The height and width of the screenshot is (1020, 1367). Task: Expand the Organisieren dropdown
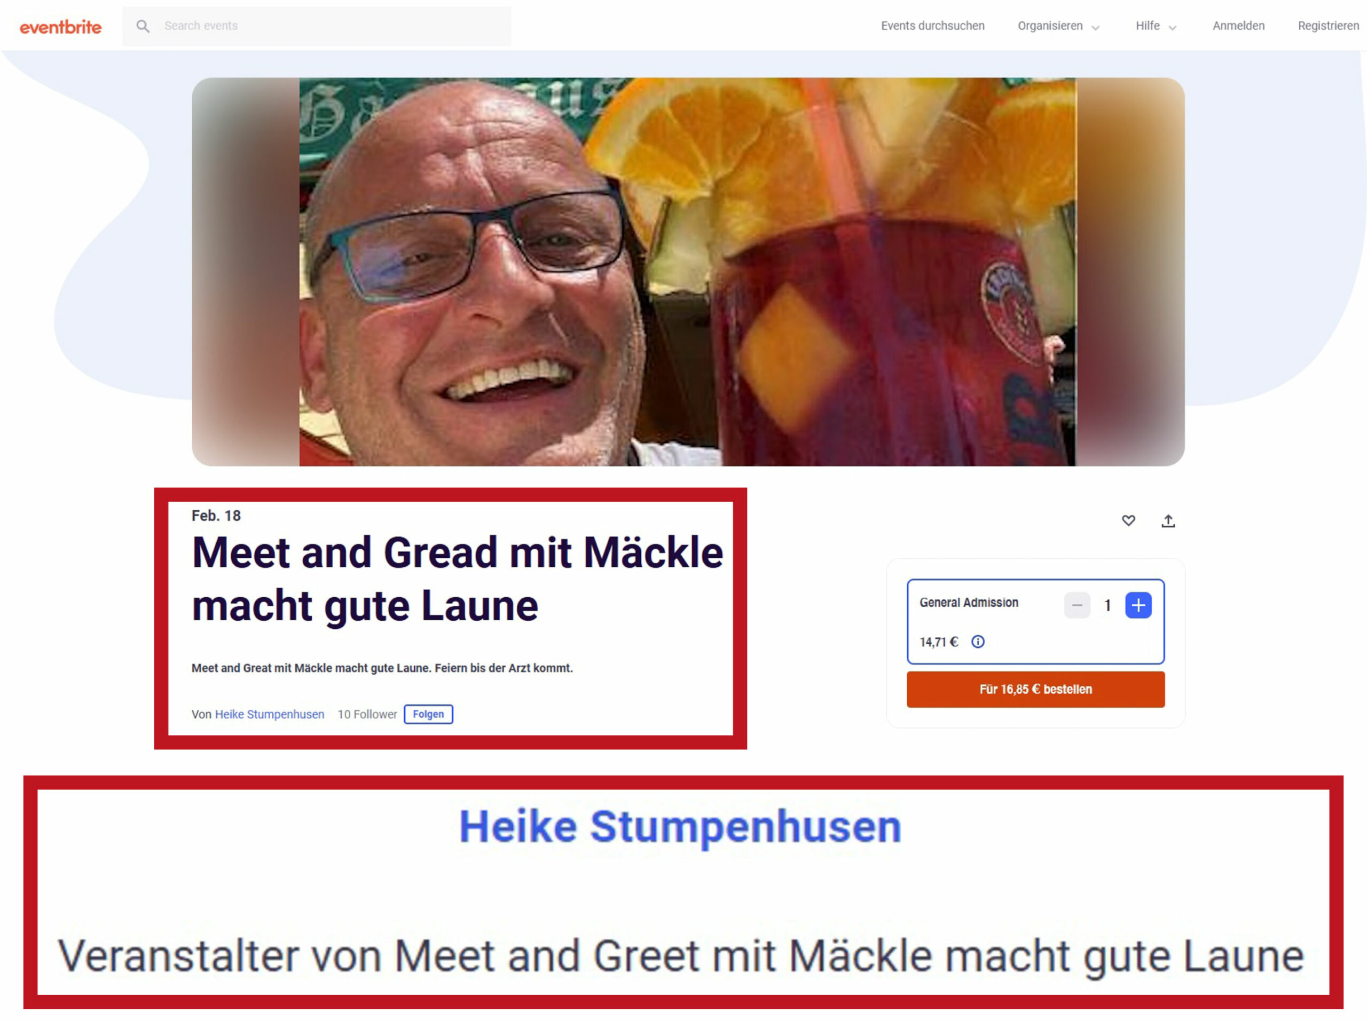[x=1058, y=26]
